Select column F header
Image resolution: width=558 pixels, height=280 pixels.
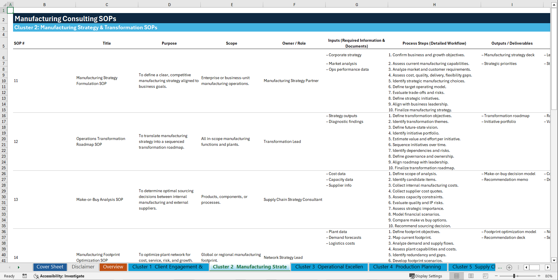(294, 4)
